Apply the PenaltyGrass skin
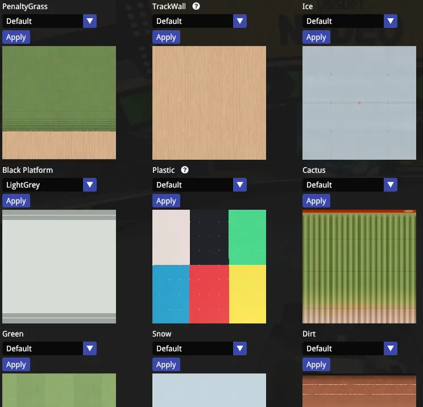The width and height of the screenshot is (423, 407). point(16,37)
